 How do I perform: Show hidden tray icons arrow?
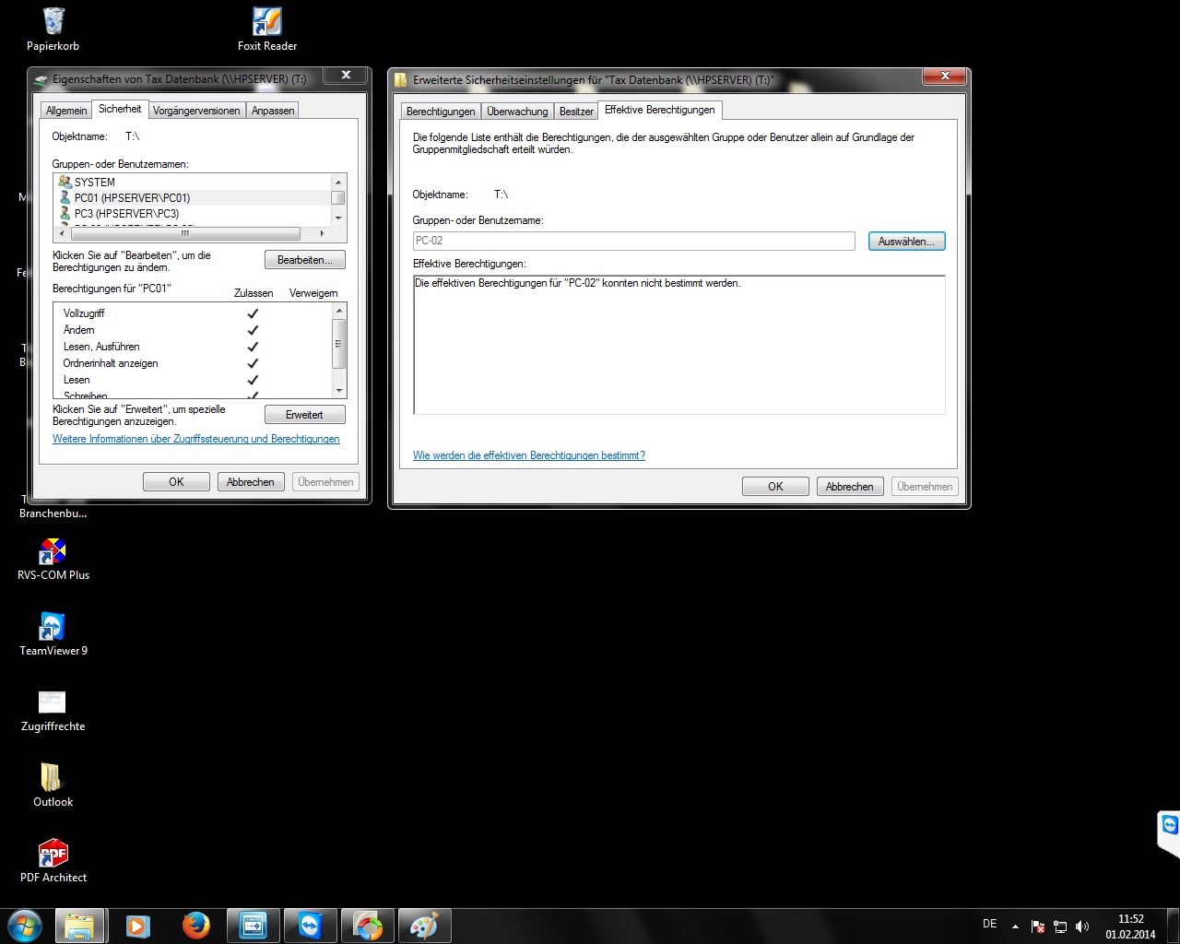coord(1015,926)
